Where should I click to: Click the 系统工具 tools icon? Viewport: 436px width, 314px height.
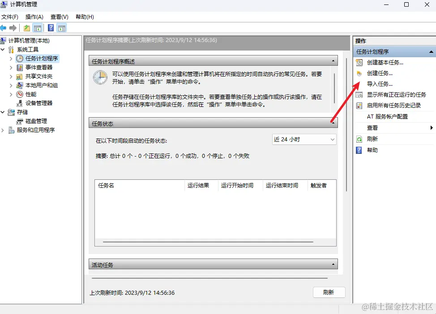point(11,50)
